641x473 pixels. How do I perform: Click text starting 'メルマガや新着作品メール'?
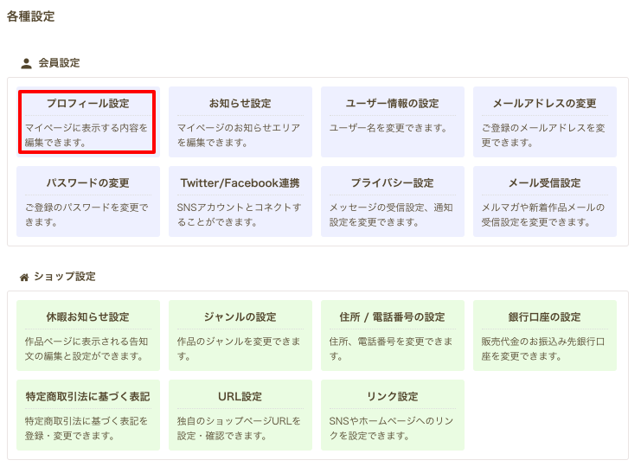pos(543,214)
